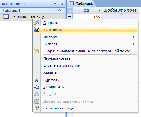Viewport: 141px width, 117px height.
Task: Select Копировать menu entry
Action: (x=85, y=87)
